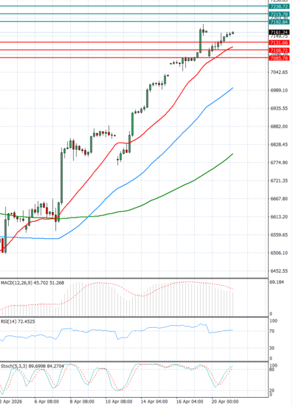This screenshot has height=406, width=292.
Task: Click the 7215.78 resistance price tag
Action: coord(278,15)
